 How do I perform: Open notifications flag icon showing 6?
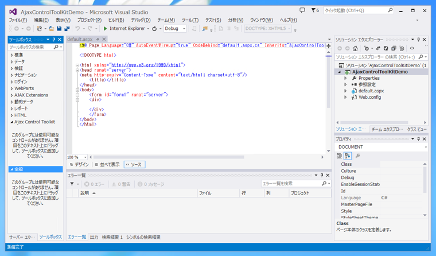(315, 10)
